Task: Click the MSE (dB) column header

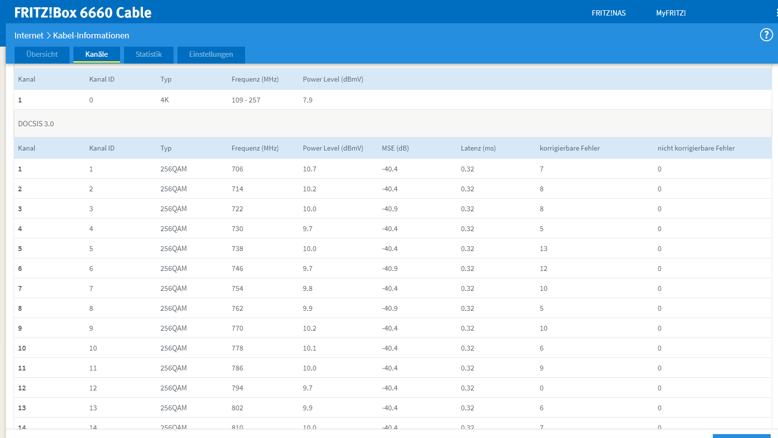Action: (395, 148)
